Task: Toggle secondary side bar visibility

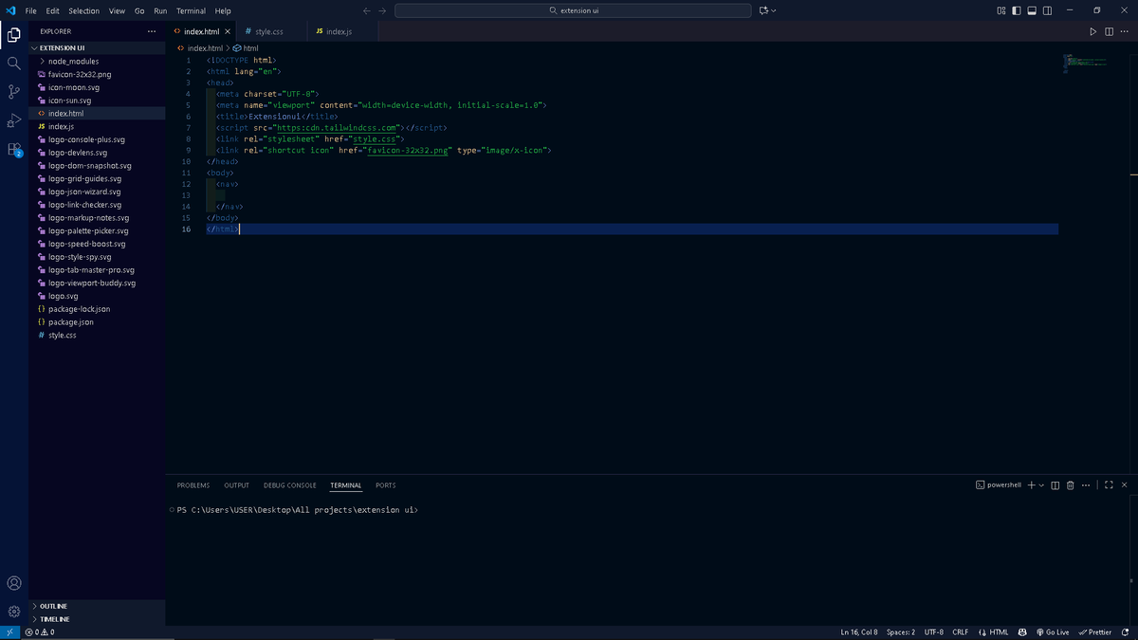Action: tap(1047, 10)
